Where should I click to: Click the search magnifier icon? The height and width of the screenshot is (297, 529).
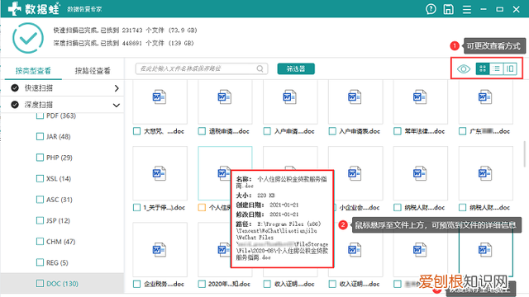pos(260,68)
